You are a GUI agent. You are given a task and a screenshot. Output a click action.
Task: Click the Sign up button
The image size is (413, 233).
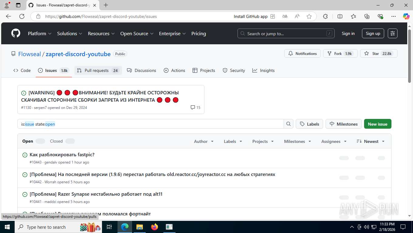click(x=373, y=33)
